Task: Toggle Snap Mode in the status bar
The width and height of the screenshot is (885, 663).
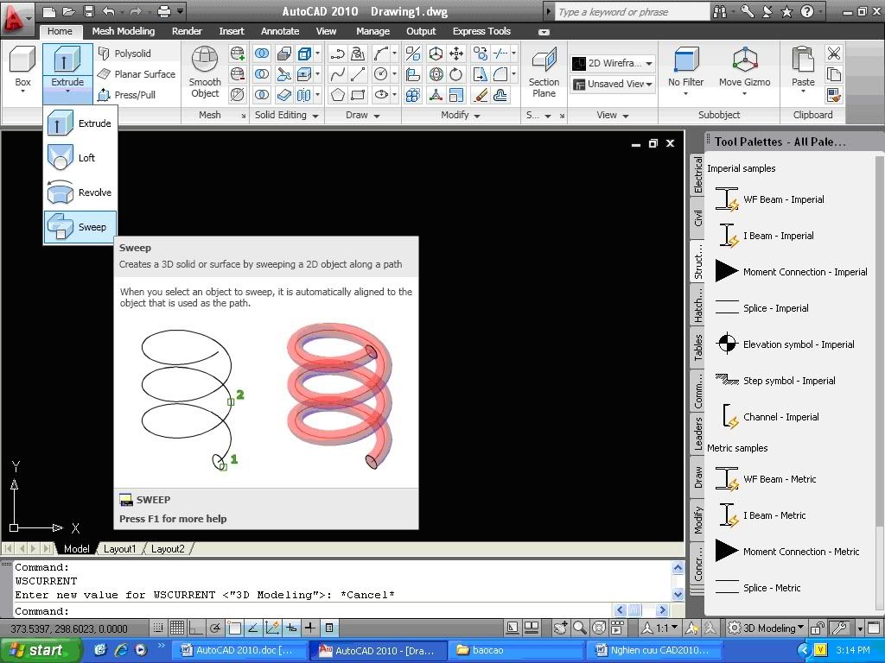Action: (158, 628)
